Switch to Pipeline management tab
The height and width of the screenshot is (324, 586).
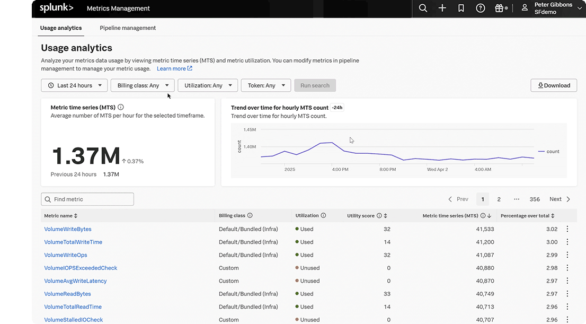(x=128, y=28)
